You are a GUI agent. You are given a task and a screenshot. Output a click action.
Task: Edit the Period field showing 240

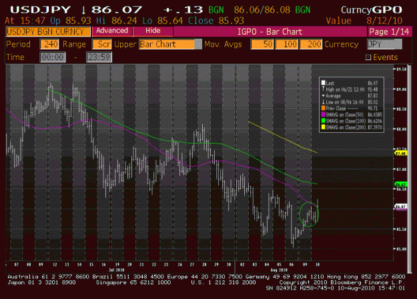point(49,44)
